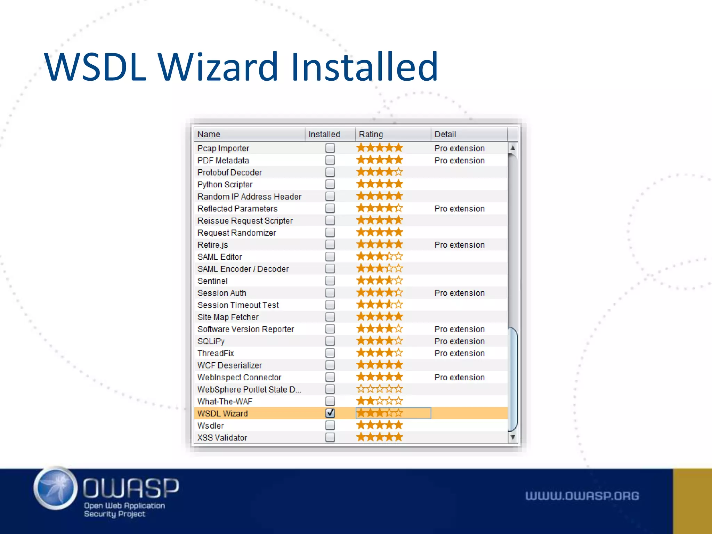Click the Pcap Importer star rating

tap(380, 148)
